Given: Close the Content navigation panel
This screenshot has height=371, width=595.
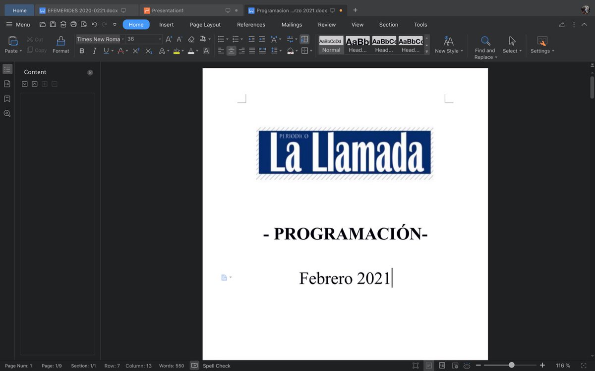Looking at the screenshot, I should pyautogui.click(x=90, y=72).
